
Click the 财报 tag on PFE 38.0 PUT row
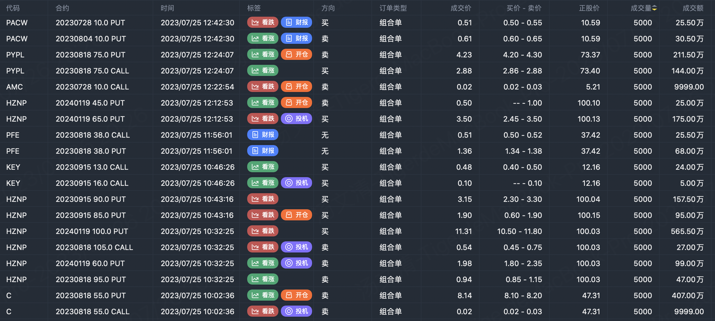click(263, 151)
